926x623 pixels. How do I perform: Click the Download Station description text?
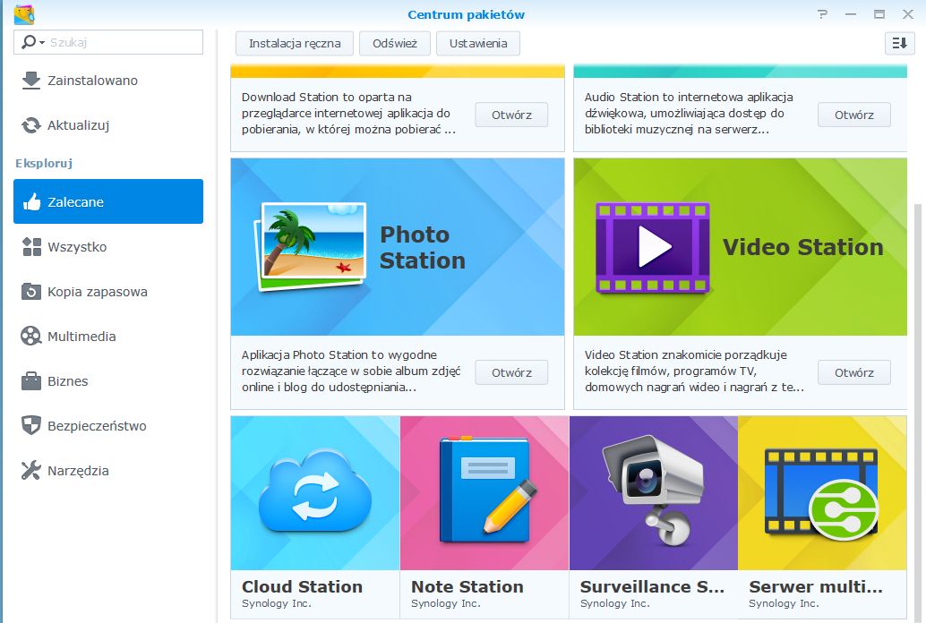point(348,114)
